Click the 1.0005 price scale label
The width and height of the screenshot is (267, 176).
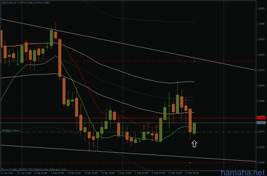point(261,86)
